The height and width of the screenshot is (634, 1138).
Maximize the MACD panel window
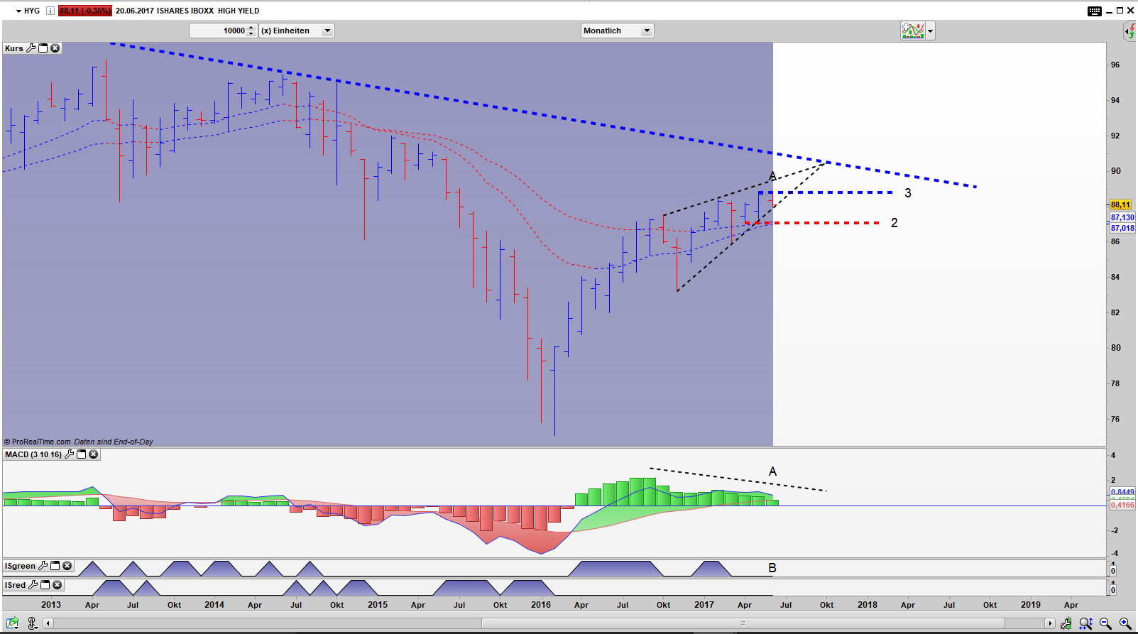point(82,454)
